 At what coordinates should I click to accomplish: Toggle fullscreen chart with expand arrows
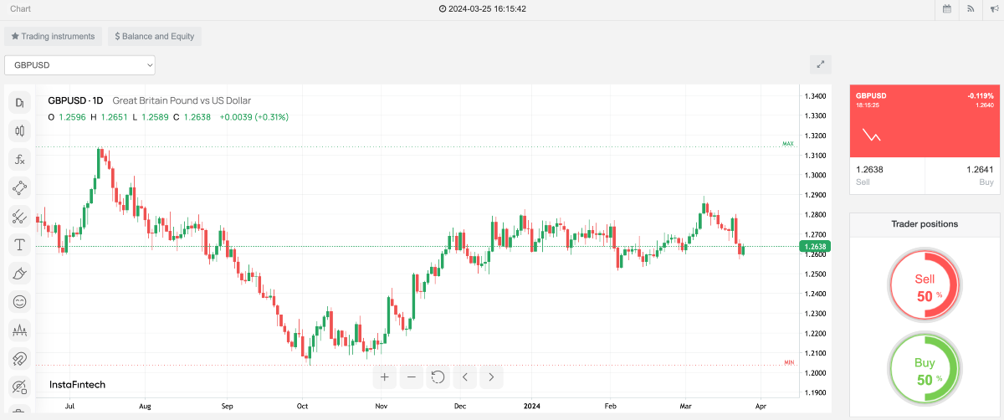(x=821, y=64)
